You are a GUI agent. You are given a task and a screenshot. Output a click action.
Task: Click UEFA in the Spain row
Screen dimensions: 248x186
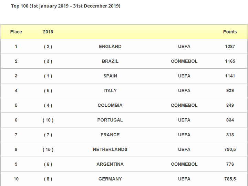pyautogui.click(x=184, y=76)
